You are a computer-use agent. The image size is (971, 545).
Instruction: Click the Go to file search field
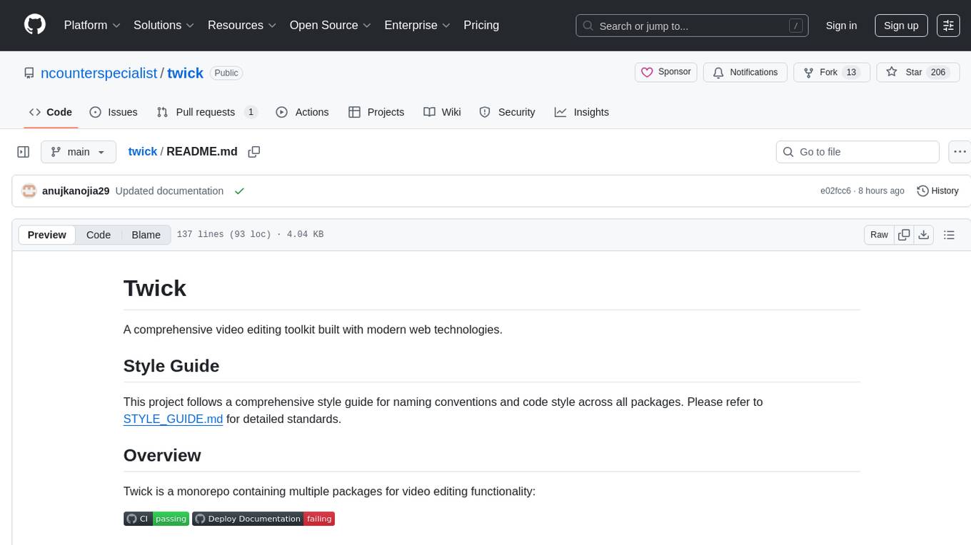[x=857, y=152]
